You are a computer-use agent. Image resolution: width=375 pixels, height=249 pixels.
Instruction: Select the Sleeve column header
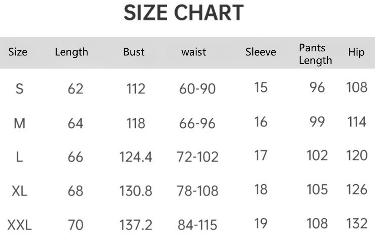[261, 52]
